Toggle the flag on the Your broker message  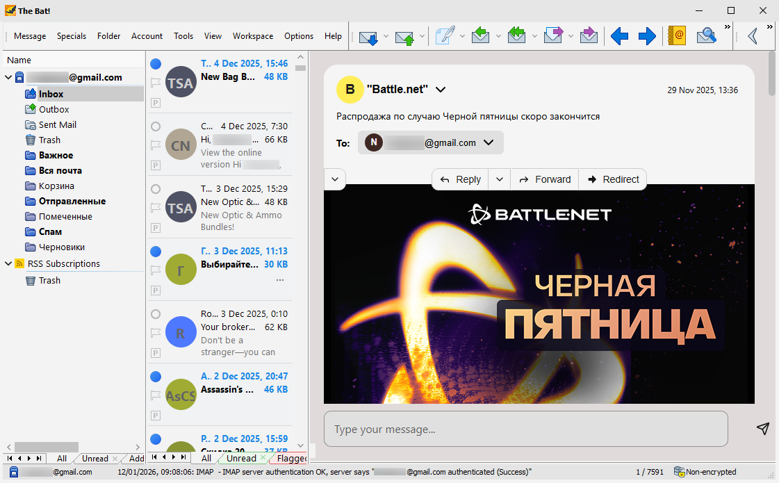tap(156, 333)
